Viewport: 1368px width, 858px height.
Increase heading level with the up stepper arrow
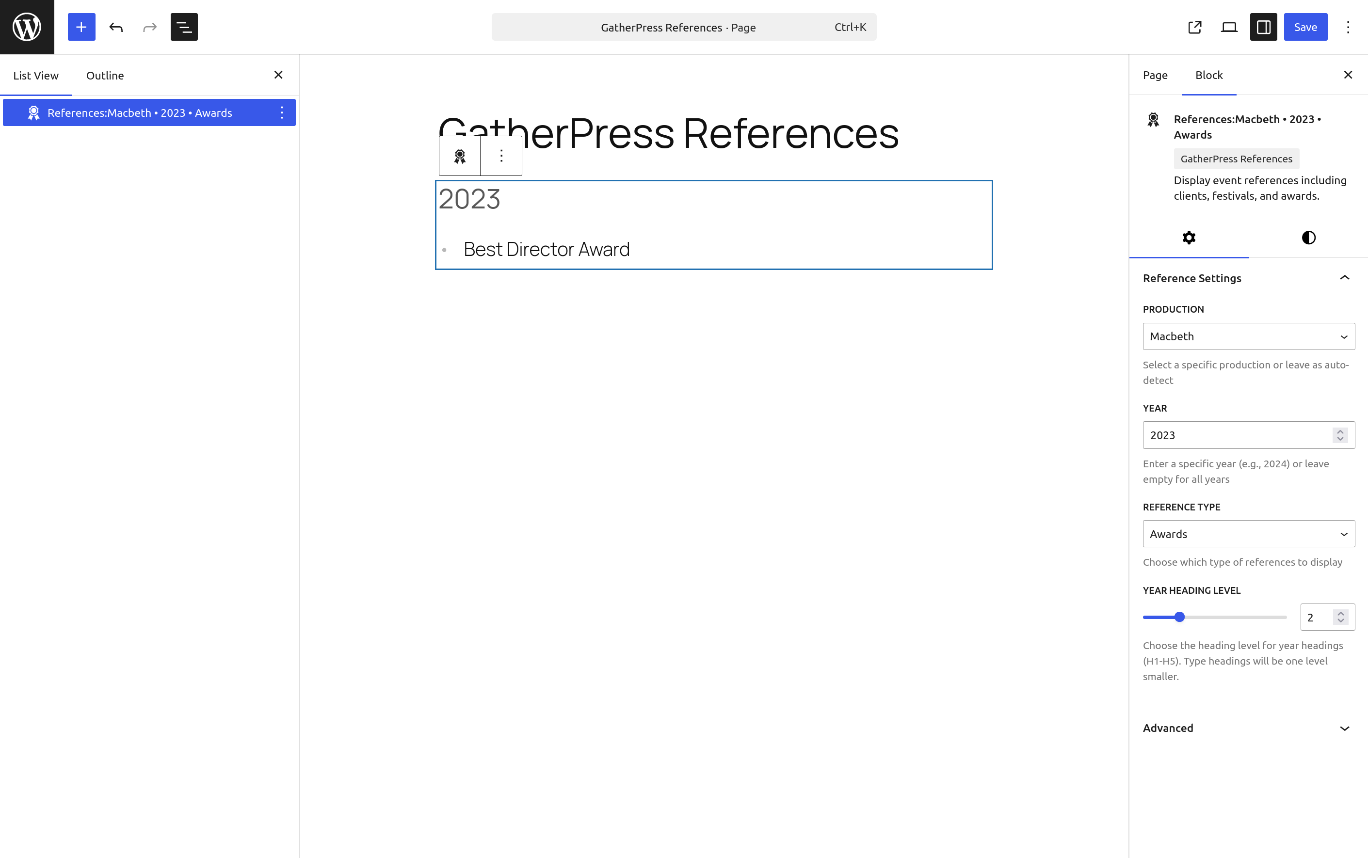[1340, 613]
